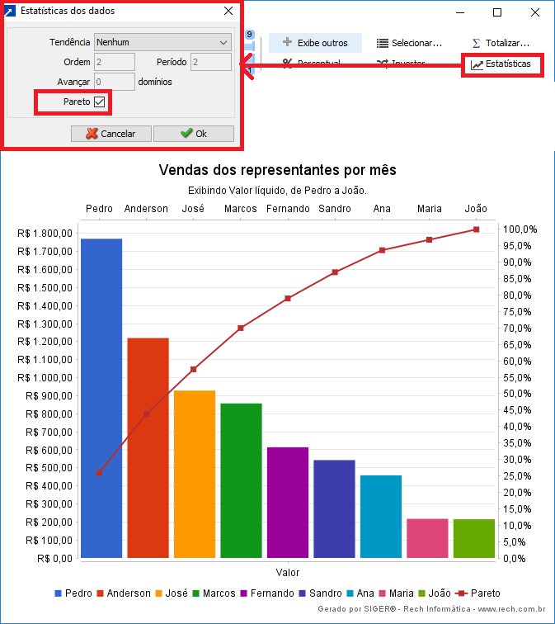This screenshot has height=624, width=555.
Task: Click the Fernando label on top axis
Action: point(288,209)
